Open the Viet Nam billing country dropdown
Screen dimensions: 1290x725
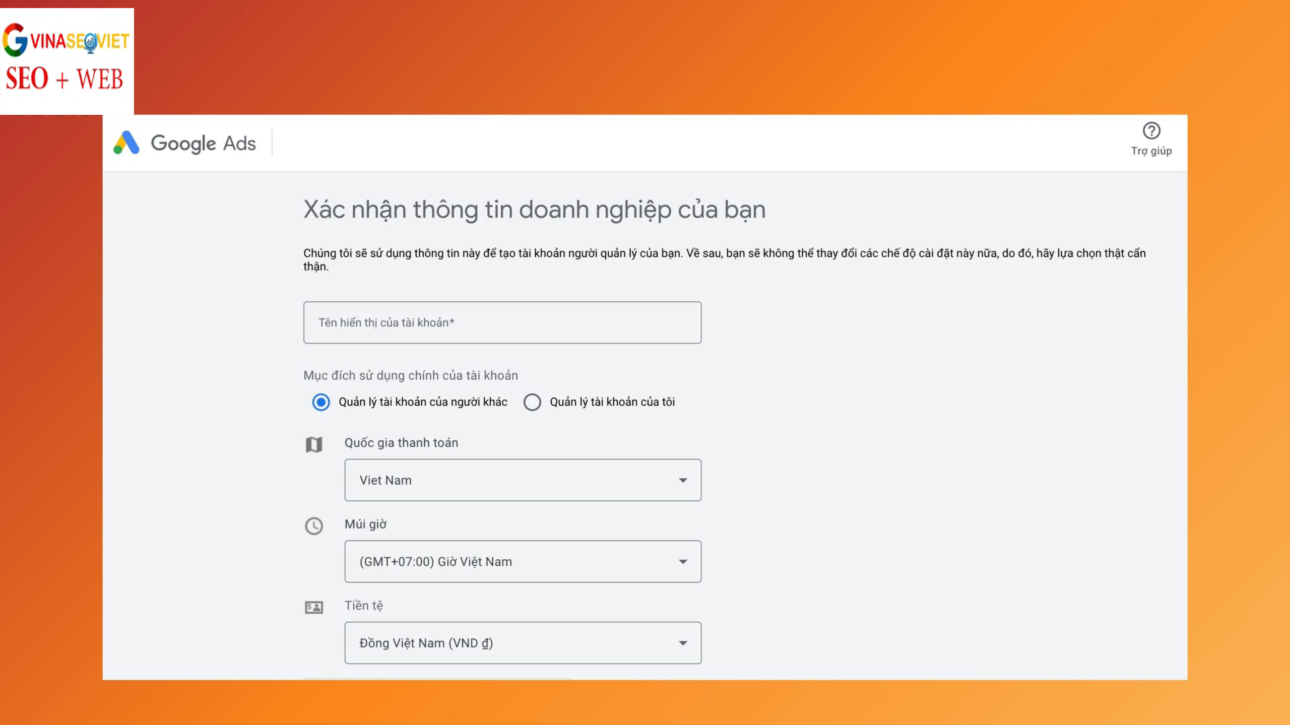click(523, 480)
